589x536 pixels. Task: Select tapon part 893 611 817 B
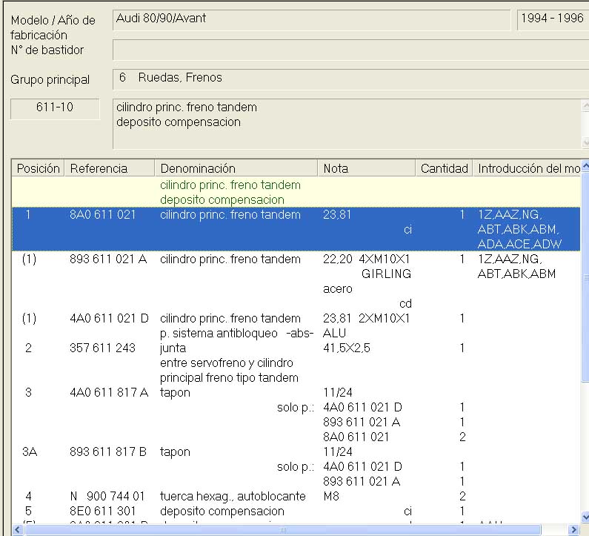pyautogui.click(x=108, y=451)
